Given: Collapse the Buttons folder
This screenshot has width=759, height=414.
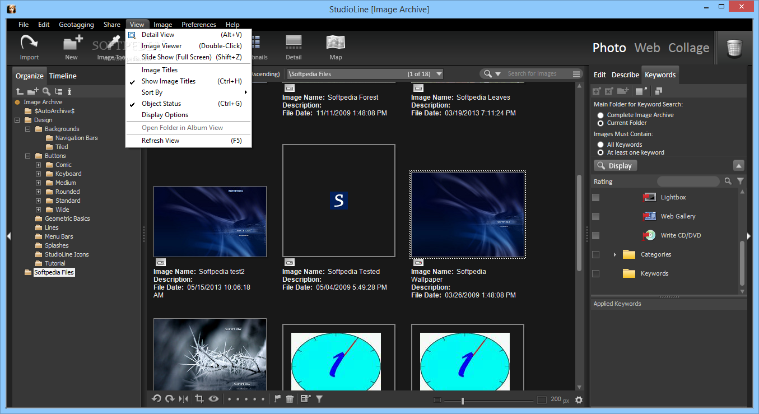Looking at the screenshot, I should (28, 156).
